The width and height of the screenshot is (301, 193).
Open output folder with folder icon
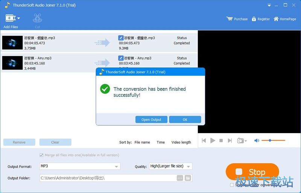tap(188, 178)
